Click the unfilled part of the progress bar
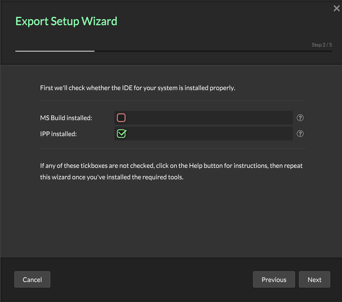This screenshot has height=302, width=342. pyautogui.click(x=213, y=51)
